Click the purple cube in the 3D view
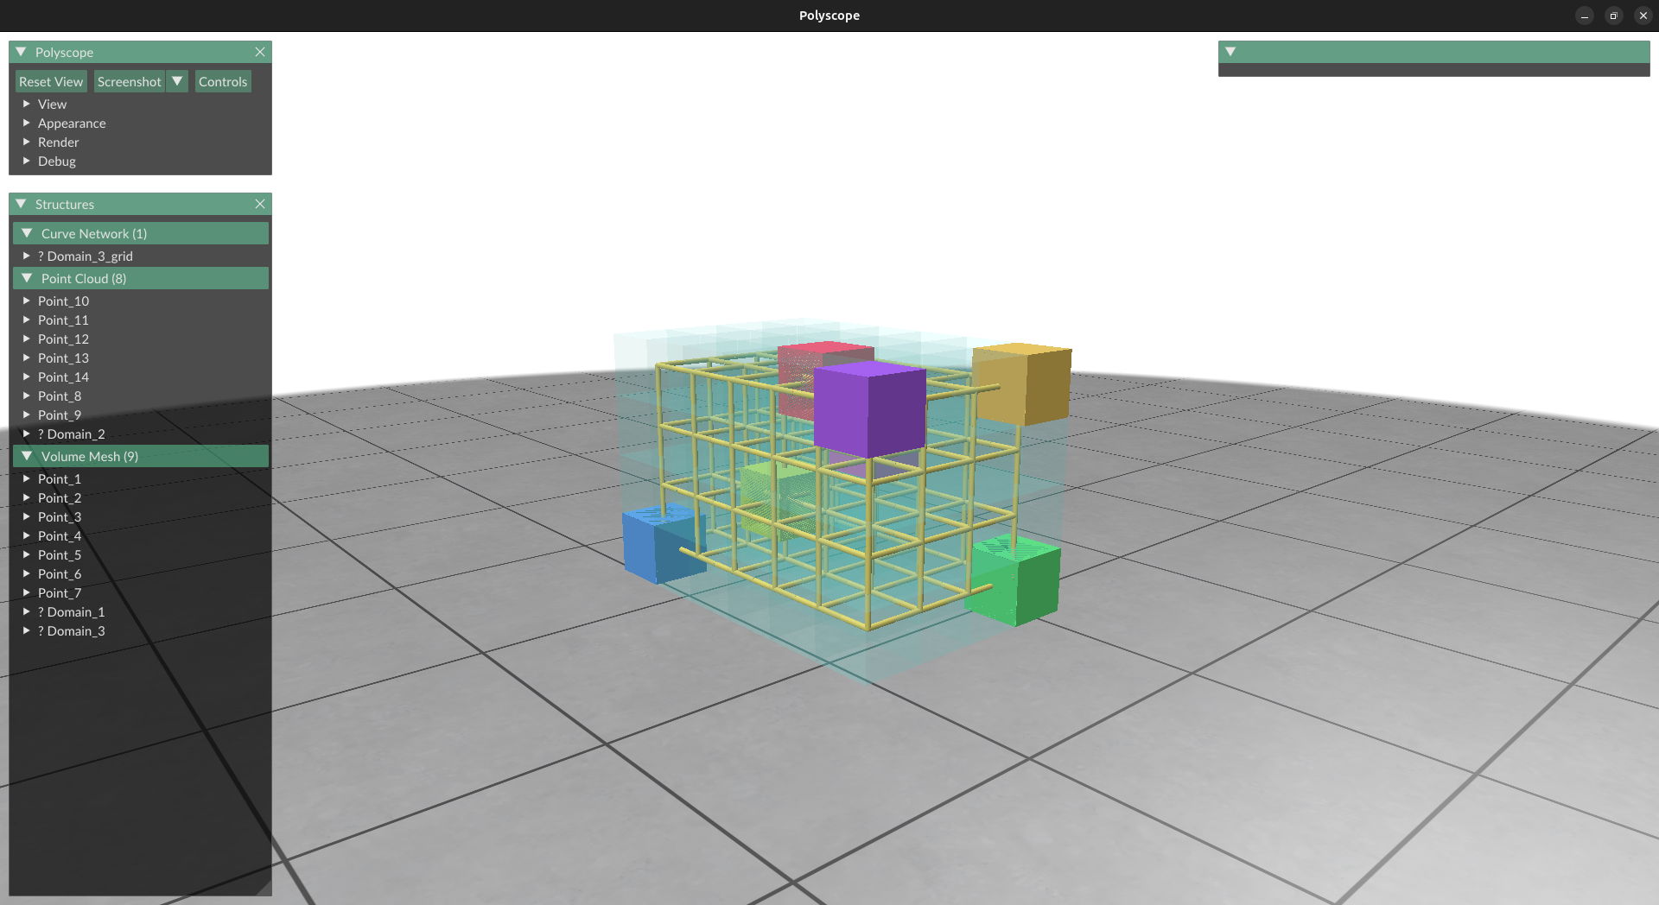This screenshot has height=905, width=1659. pos(868,409)
